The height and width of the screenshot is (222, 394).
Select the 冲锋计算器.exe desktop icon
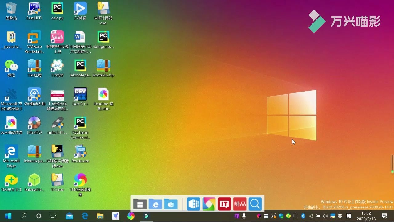click(x=103, y=13)
